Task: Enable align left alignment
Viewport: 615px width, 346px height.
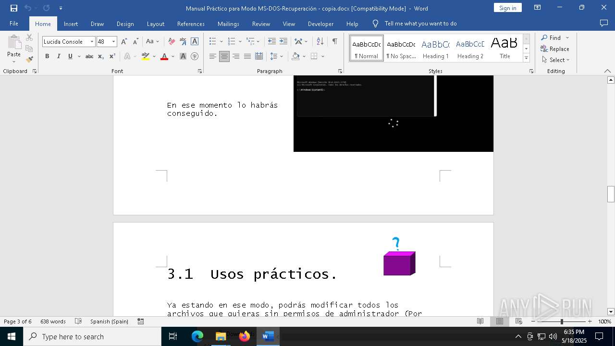Action: [213, 56]
